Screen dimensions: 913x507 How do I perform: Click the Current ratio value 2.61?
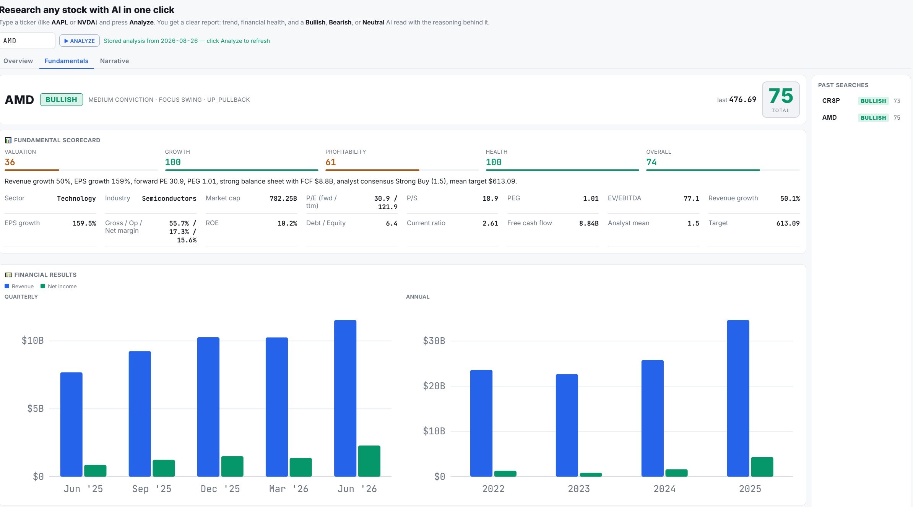[490, 223]
